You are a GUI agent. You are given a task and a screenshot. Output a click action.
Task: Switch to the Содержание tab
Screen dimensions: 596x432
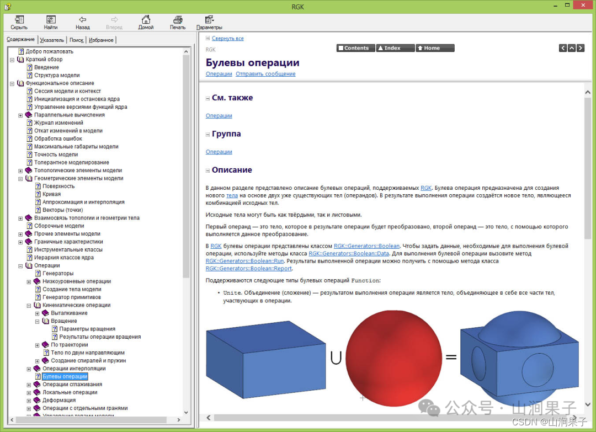[x=20, y=39]
